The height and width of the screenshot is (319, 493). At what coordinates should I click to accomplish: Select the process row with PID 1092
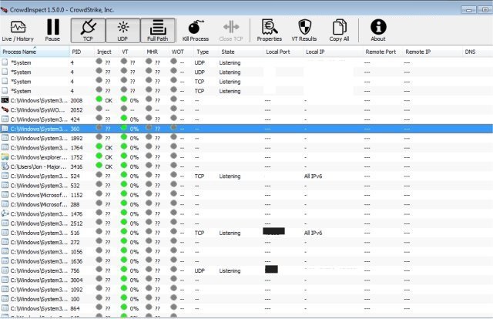pyautogui.click(x=246, y=289)
